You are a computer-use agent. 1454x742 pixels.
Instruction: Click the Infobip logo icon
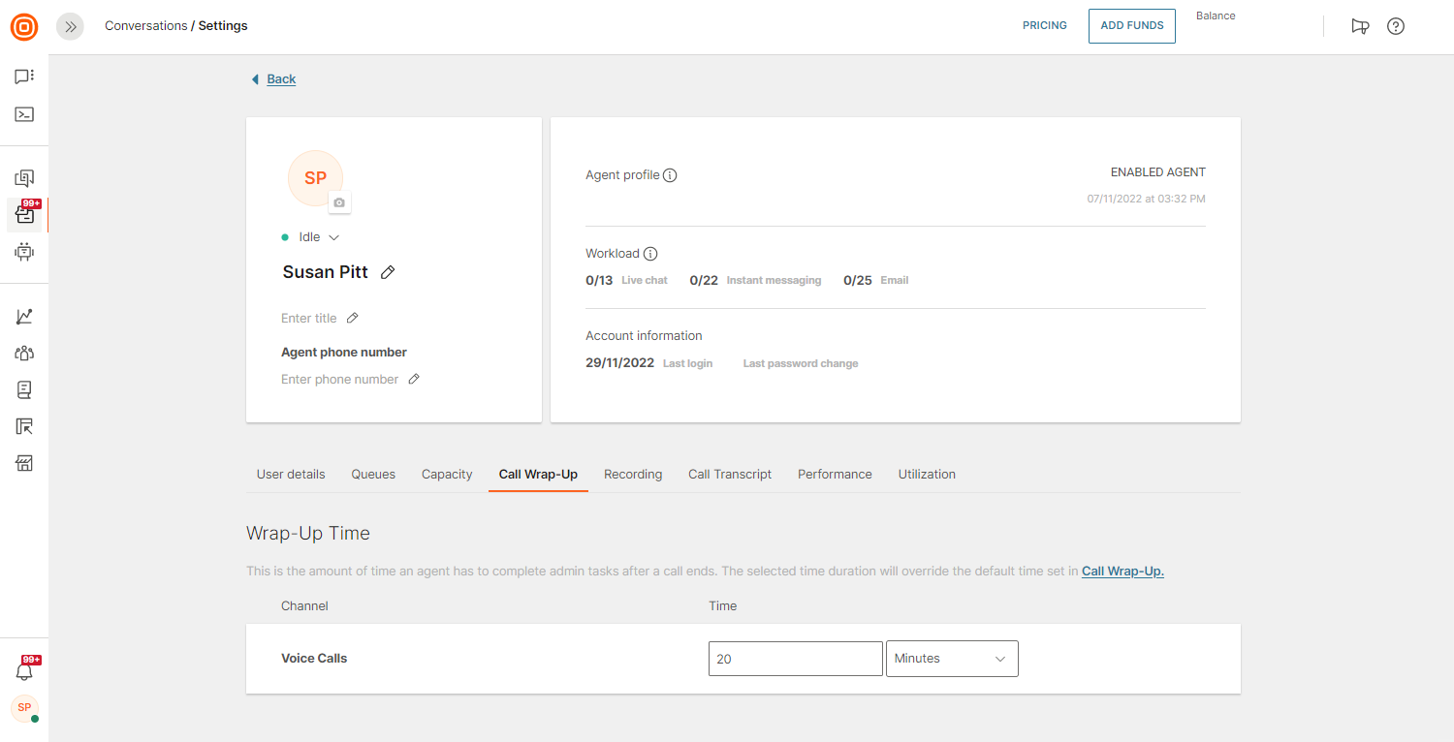click(x=24, y=27)
